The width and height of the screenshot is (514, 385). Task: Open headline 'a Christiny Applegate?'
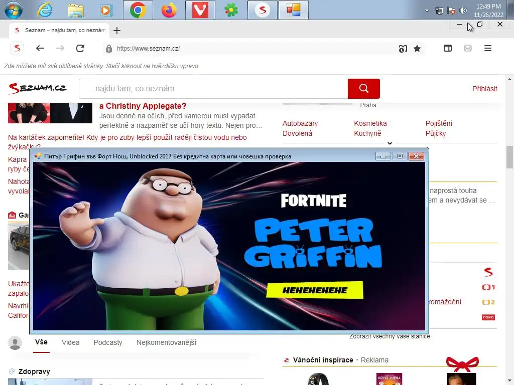[x=143, y=106]
